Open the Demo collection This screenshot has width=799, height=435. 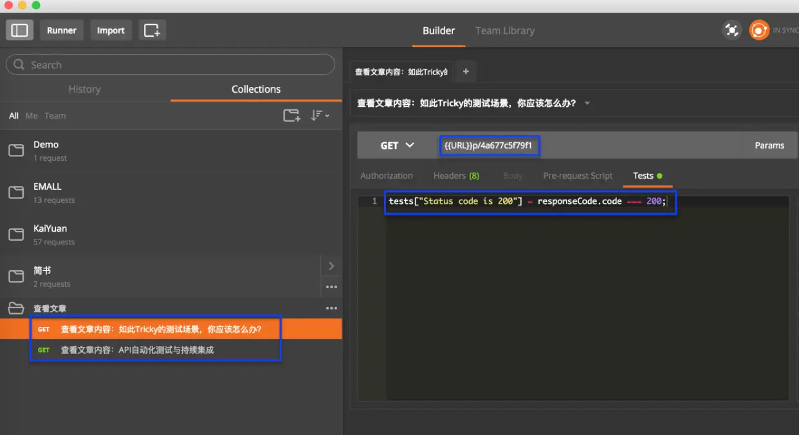tap(170, 151)
